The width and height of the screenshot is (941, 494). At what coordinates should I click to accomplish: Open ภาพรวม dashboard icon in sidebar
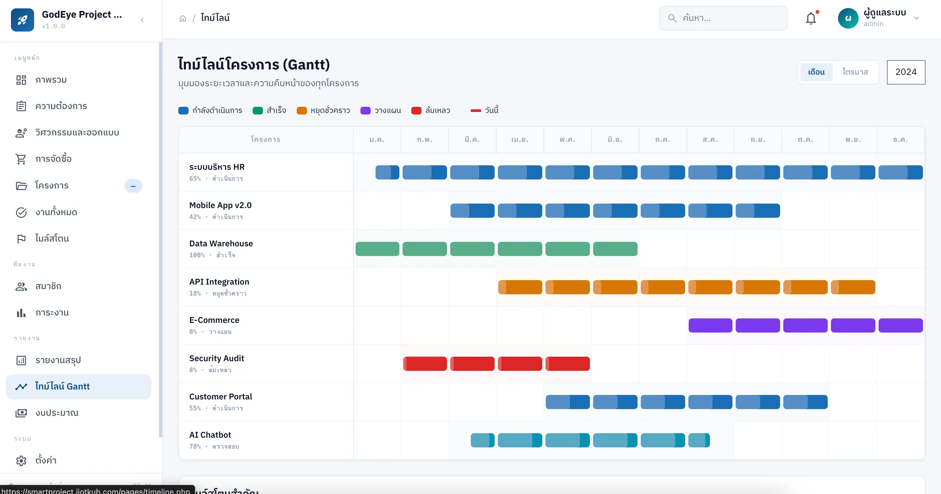(21, 79)
